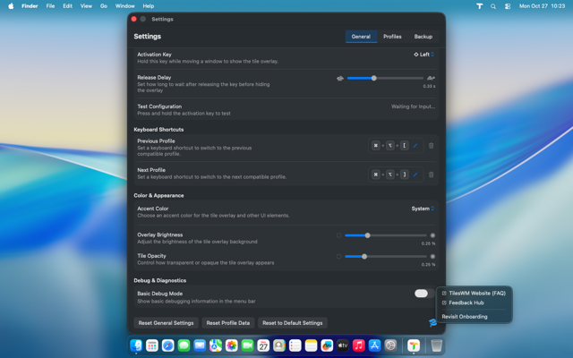Screen dimensions: 573x358
Task: Open the Activation Key Left dropdown
Action: [x=423, y=55]
